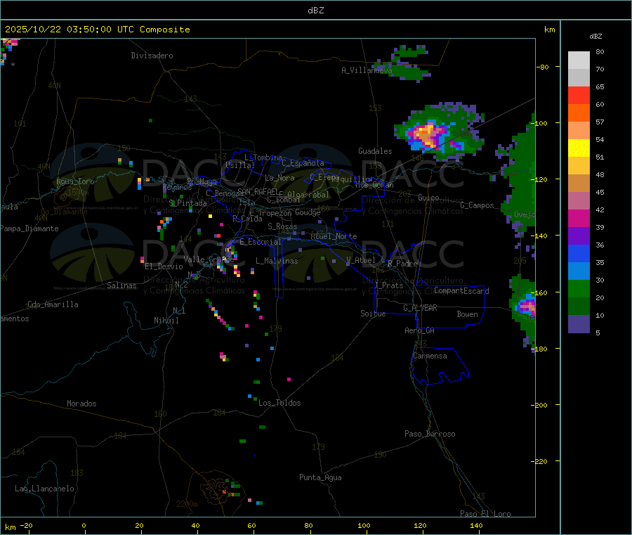
Task: Click the Paso_Barroso place label
Action: click(430, 434)
